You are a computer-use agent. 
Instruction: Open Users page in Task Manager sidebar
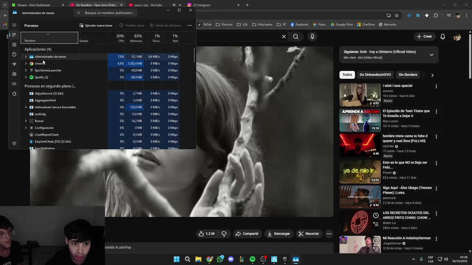point(14,74)
